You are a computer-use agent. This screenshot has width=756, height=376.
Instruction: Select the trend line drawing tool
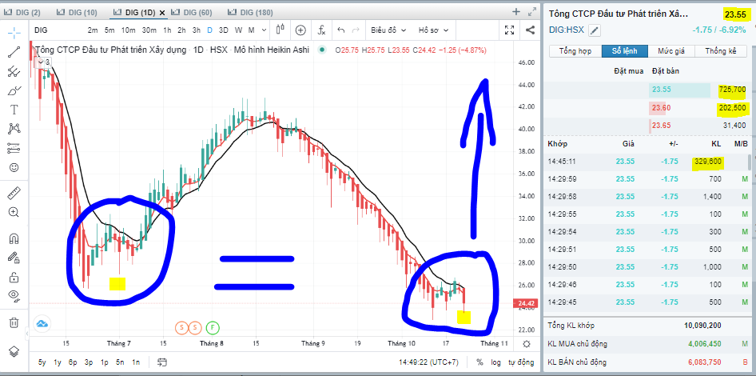(14, 52)
